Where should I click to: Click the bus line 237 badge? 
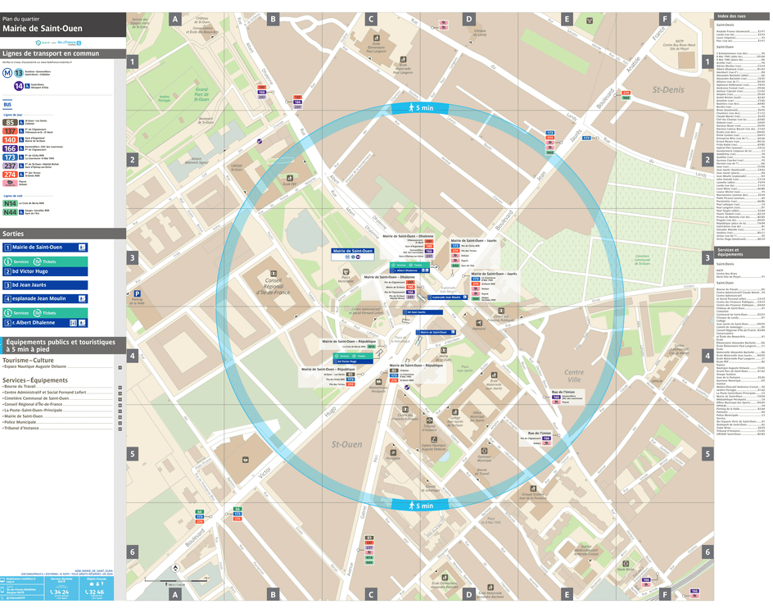pos(9,166)
